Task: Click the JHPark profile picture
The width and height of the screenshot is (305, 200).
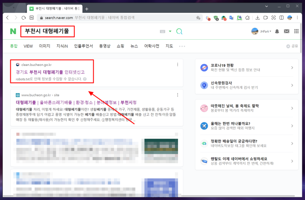Action: click(255, 31)
